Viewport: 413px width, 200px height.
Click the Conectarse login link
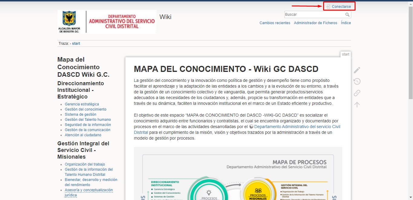(341, 6)
